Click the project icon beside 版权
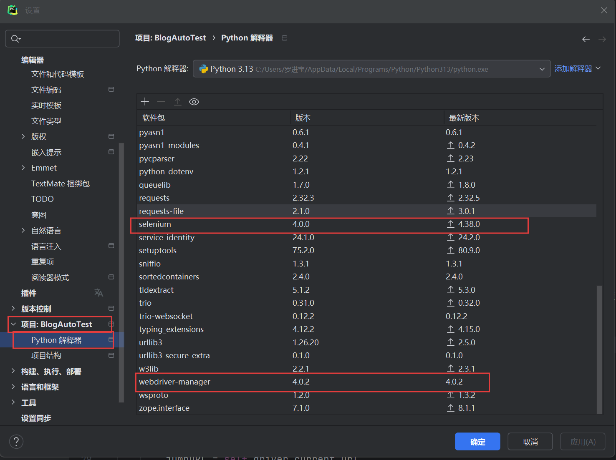 click(x=111, y=136)
